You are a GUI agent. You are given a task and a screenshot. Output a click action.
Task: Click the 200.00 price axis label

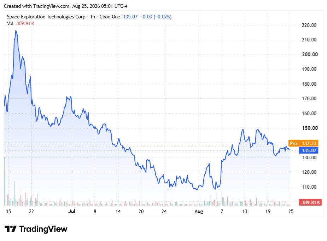point(310,54)
